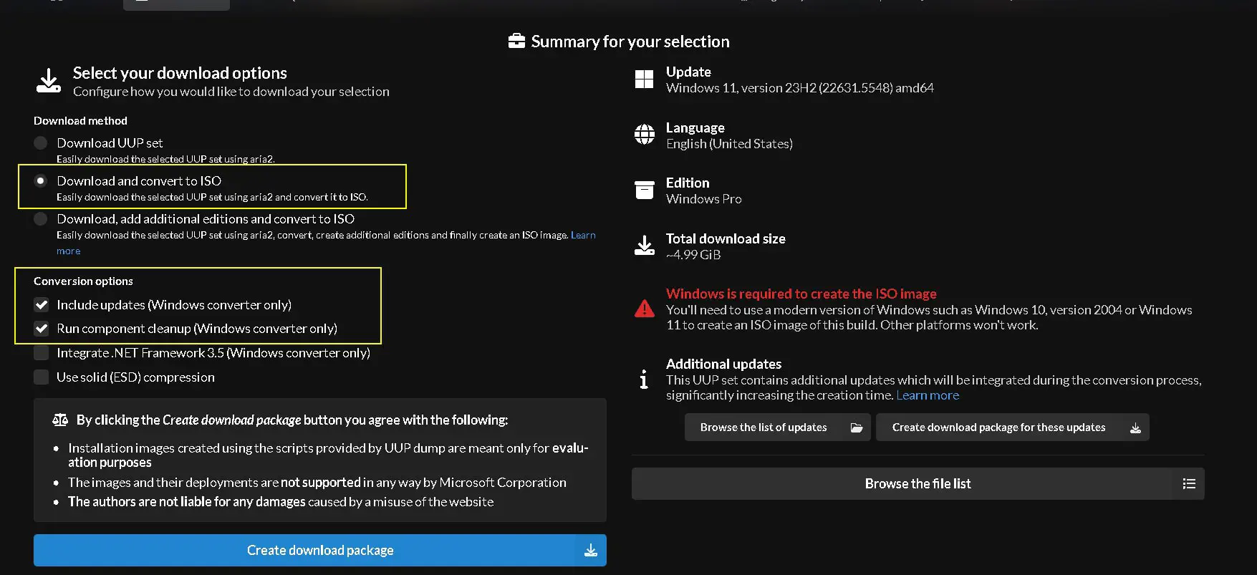Enable Use solid (ESD) compression checkbox
Screen dimensions: 1257x575
pyautogui.click(x=42, y=377)
